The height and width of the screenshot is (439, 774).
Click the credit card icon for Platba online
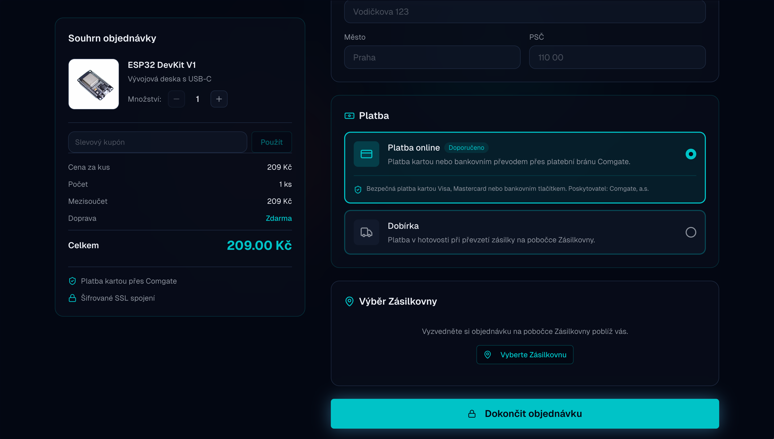point(367,154)
